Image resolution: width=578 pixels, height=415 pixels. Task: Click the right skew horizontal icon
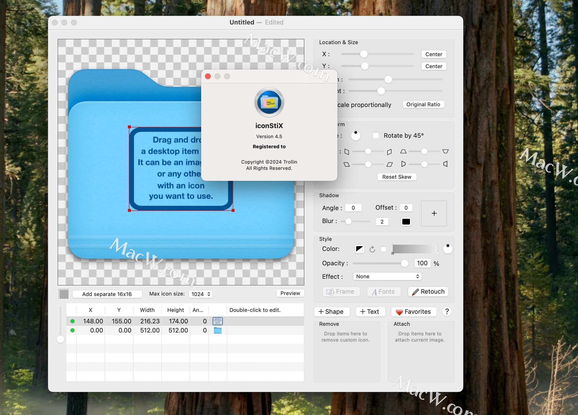(x=389, y=152)
